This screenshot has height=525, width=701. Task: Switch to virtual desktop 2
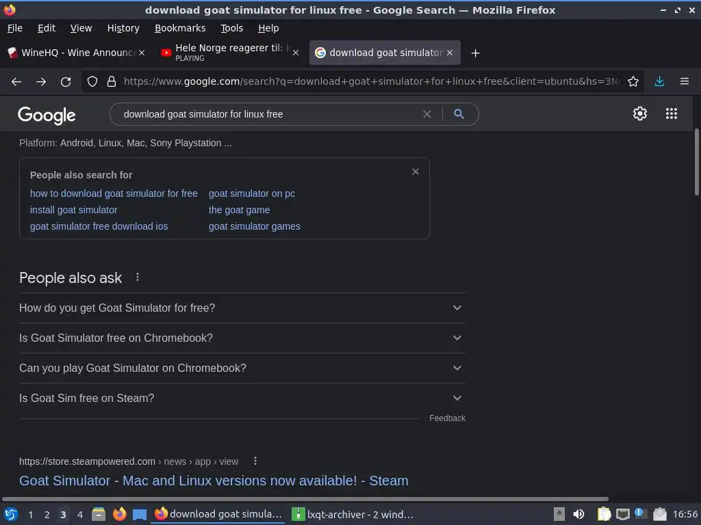coord(47,514)
